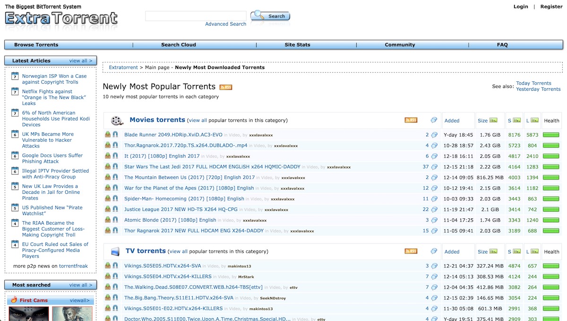
Task: Click the green health bar for Blade Runner 2049
Action: (x=551, y=134)
